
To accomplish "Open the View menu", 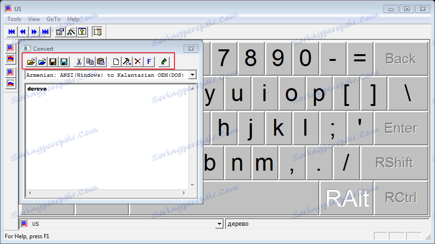I will click(x=34, y=19).
